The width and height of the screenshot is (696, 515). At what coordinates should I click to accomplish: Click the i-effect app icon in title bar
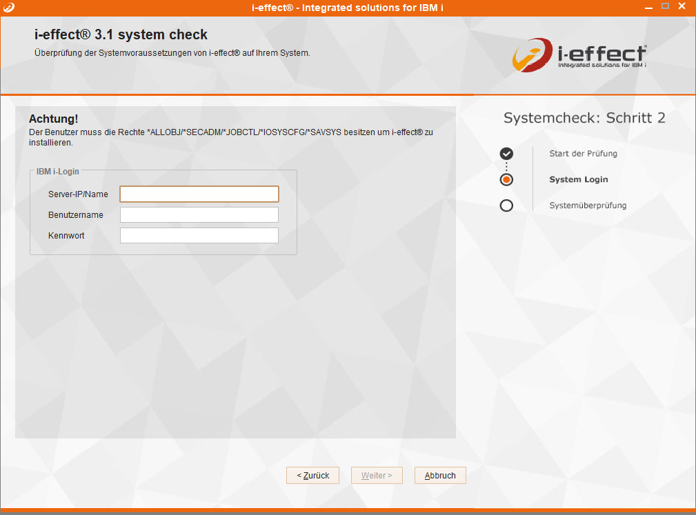tap(8, 7)
